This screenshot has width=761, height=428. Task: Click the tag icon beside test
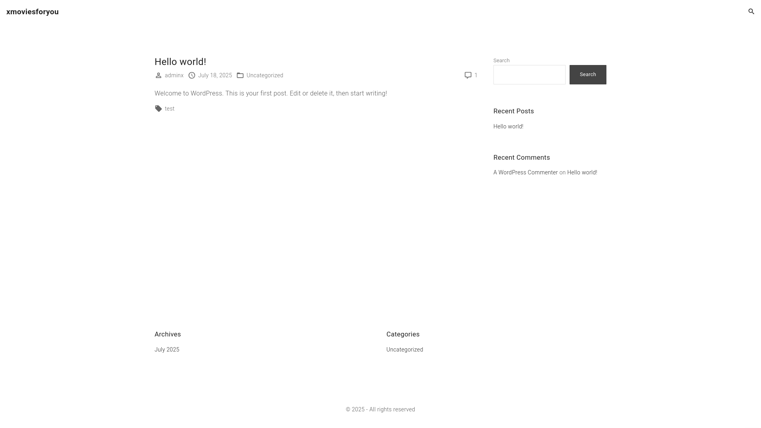tap(158, 109)
